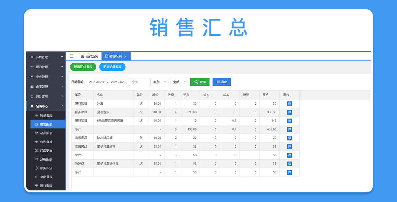Open details for 全套游泳 row
Screen dimensions: 397x202
(x=289, y=112)
